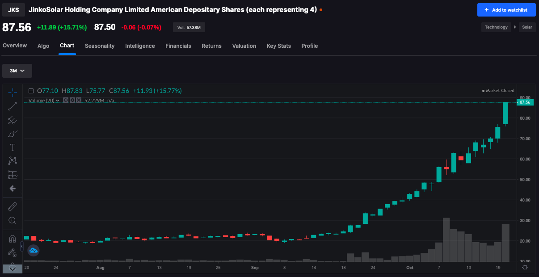Hide the Volume indicator with eye icon
The width and height of the screenshot is (539, 277).
(65, 100)
